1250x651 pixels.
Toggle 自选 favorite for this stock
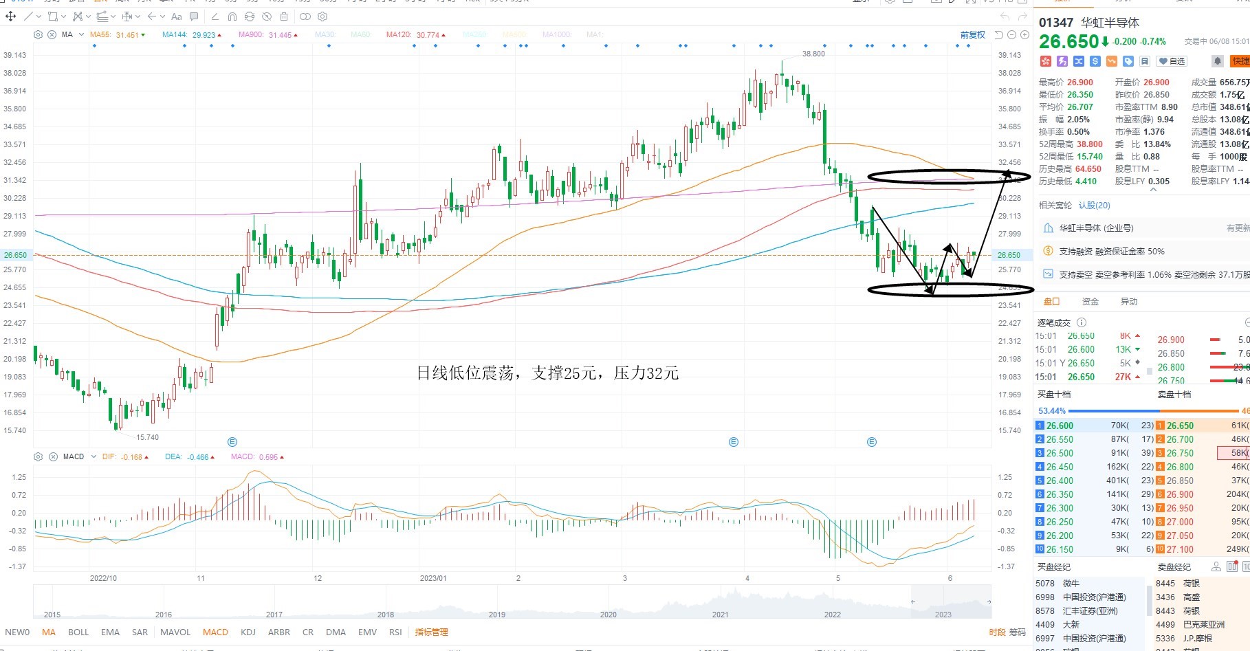pyautogui.click(x=1172, y=61)
